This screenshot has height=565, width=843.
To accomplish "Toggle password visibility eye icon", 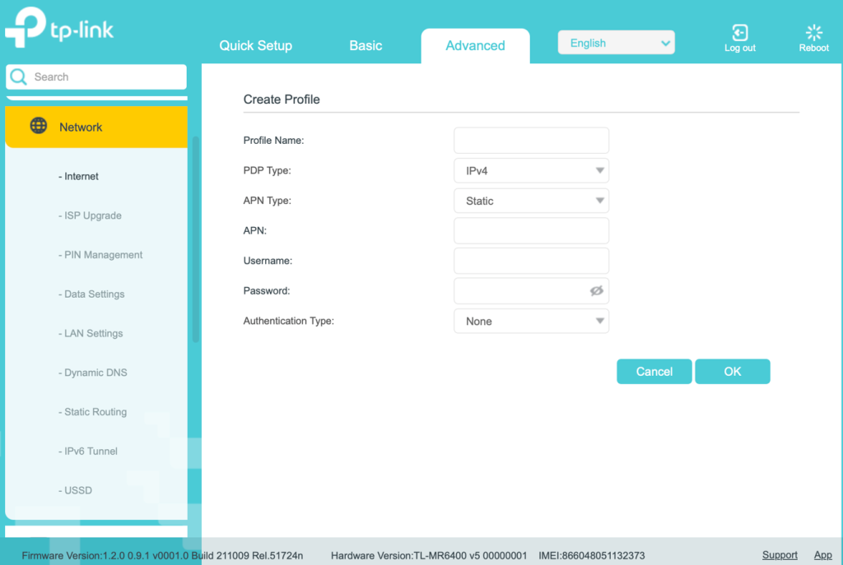I will (x=597, y=291).
